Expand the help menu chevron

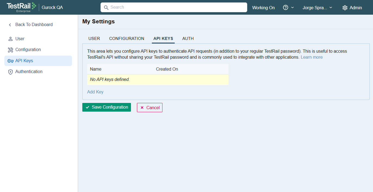pyautogui.click(x=293, y=8)
